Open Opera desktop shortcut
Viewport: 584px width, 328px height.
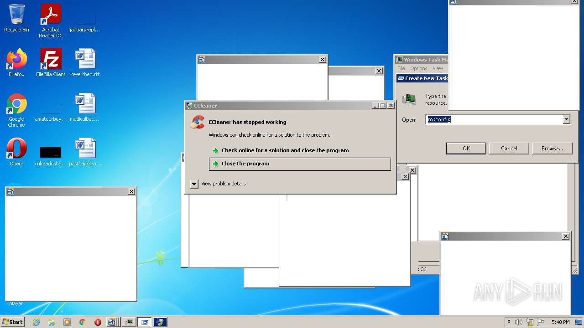coord(16,152)
